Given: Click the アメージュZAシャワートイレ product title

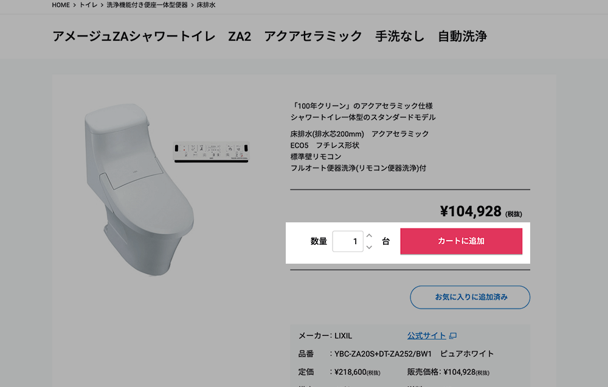Looking at the screenshot, I should click(x=134, y=36).
